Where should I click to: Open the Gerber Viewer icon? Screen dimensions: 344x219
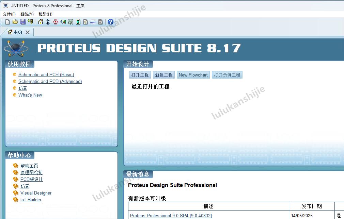tap(71, 22)
